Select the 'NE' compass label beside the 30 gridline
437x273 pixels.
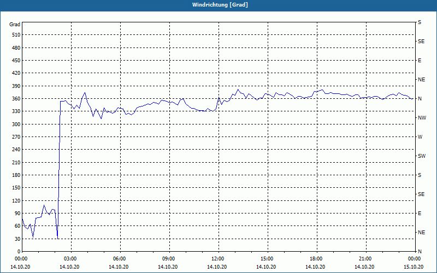[x=421, y=233]
